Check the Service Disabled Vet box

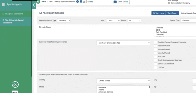pos(155,64)
